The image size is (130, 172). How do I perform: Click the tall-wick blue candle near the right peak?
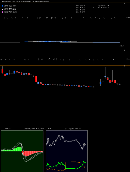(x=105, y=76)
